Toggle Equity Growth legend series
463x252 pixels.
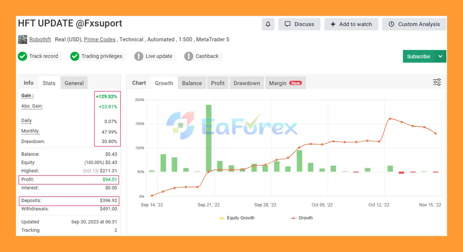tap(237, 218)
